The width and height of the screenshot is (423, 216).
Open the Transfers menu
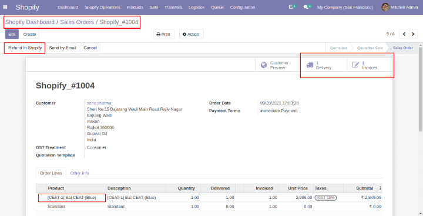click(173, 7)
